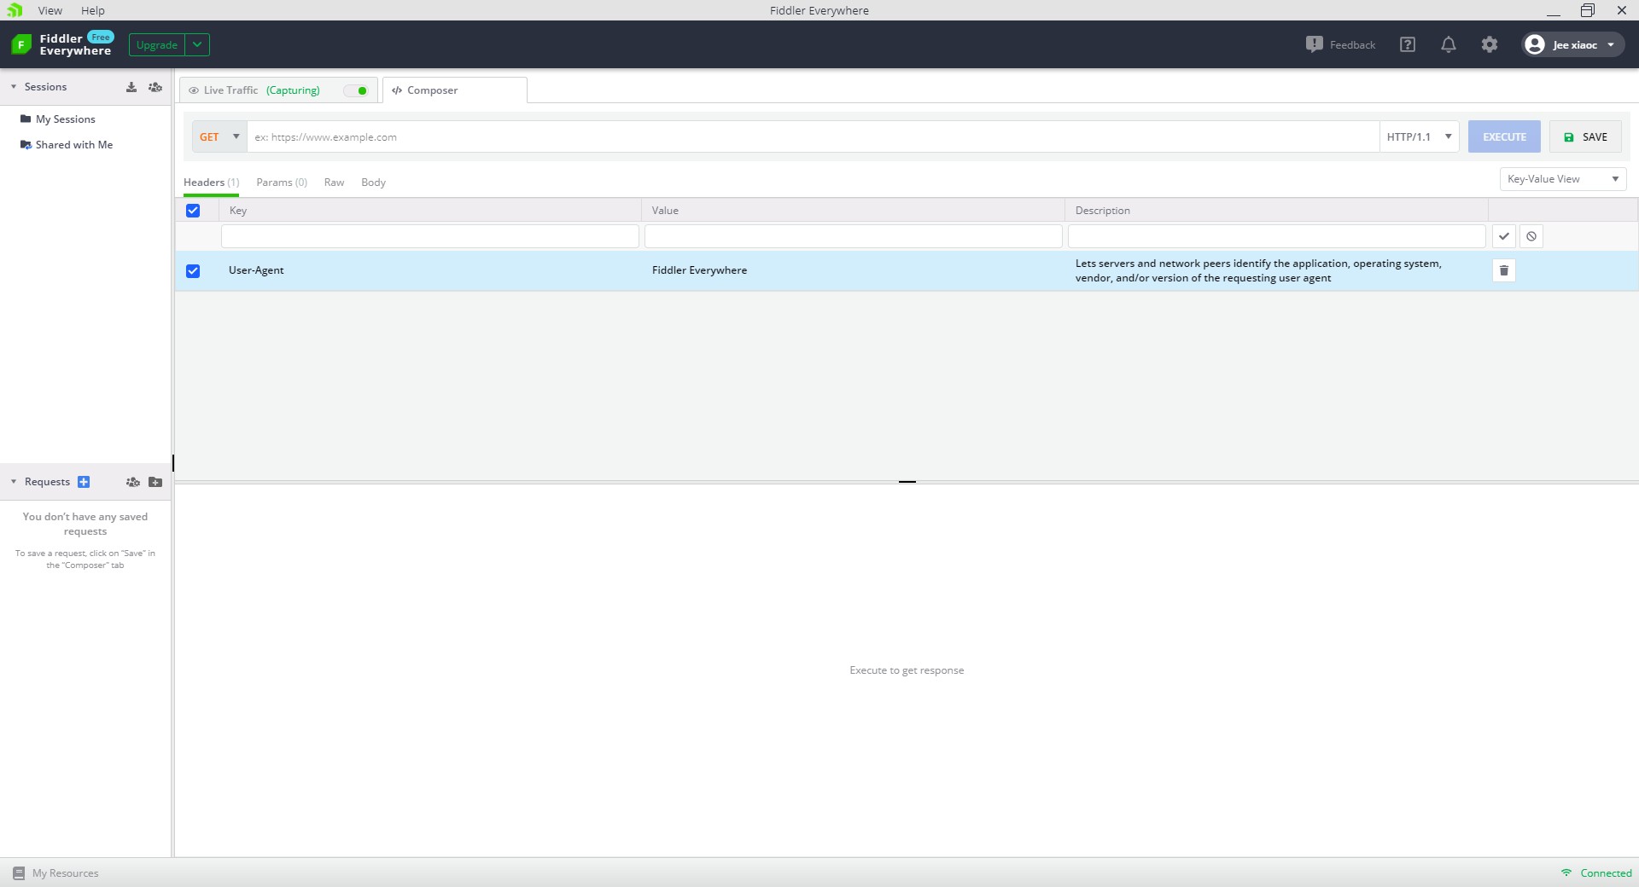Open settings with the gear icon

point(1490,44)
